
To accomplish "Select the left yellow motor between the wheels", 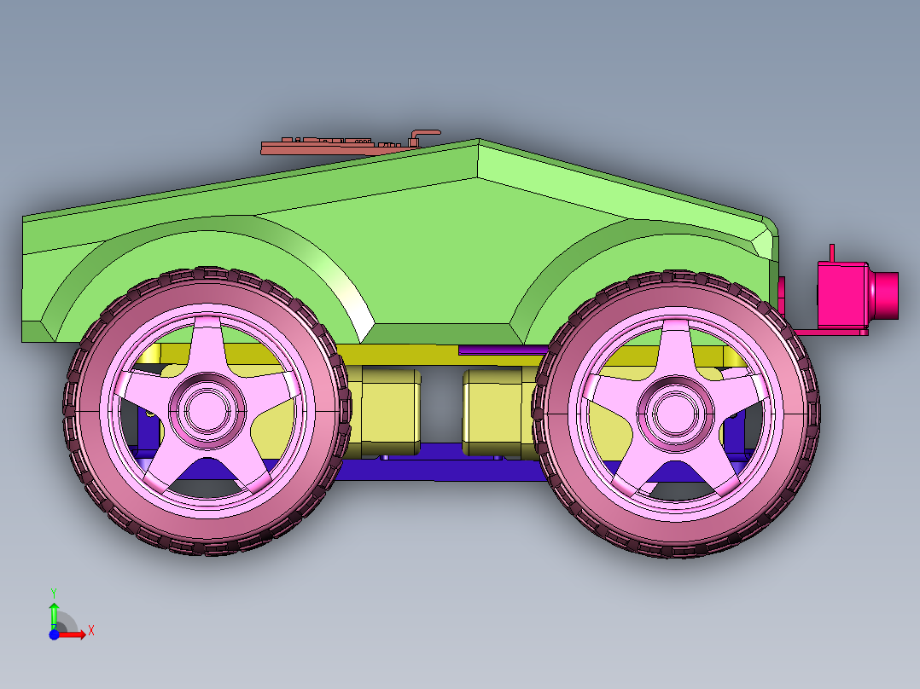I will pyautogui.click(x=390, y=411).
